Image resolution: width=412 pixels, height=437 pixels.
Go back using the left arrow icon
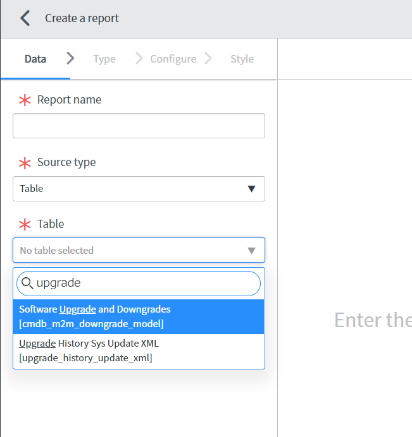coord(25,18)
